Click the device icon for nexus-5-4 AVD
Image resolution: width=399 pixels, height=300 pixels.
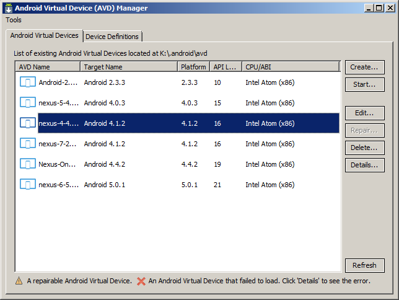coord(28,103)
